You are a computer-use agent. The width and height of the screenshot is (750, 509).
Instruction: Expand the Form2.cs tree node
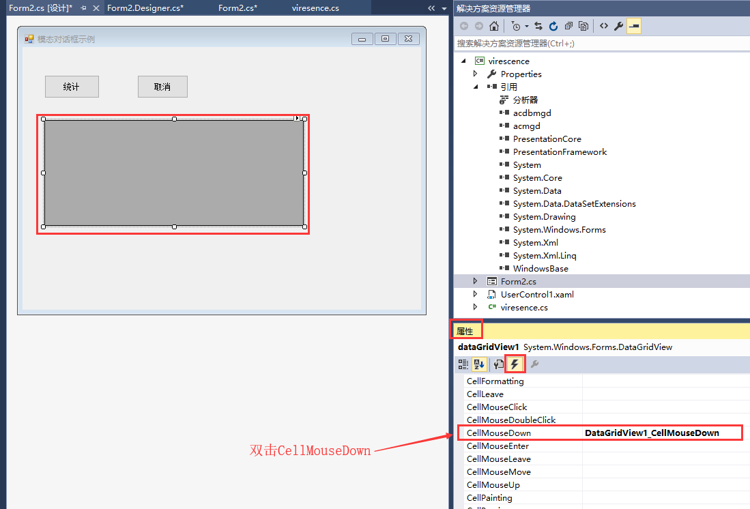tap(476, 280)
